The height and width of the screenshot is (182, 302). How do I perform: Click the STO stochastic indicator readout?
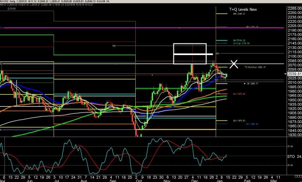click(x=295, y=156)
